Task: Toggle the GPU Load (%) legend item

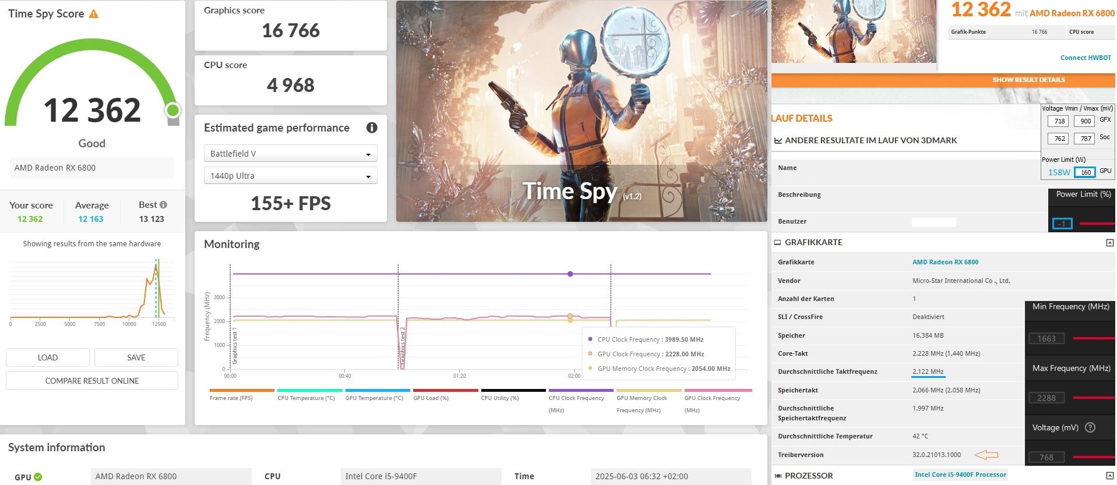Action: coord(445,395)
